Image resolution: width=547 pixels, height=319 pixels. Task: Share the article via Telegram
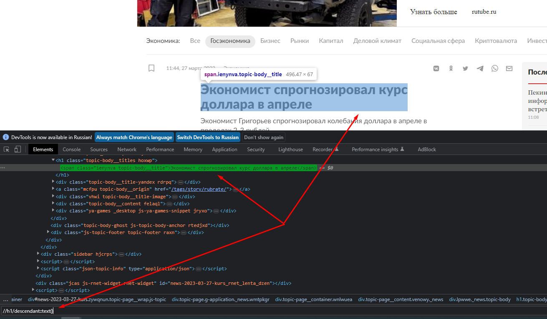480,68
